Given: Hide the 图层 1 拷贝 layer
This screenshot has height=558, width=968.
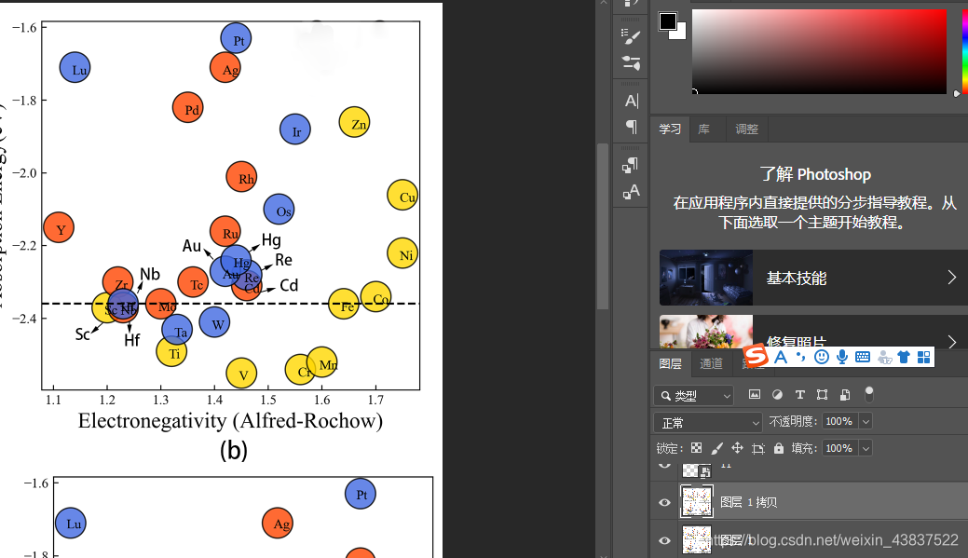Looking at the screenshot, I should [664, 502].
